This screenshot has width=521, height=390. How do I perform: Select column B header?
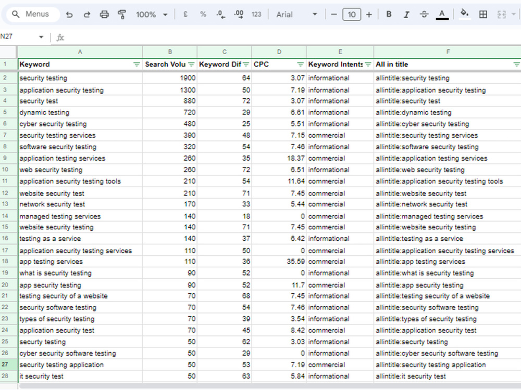[x=170, y=51]
